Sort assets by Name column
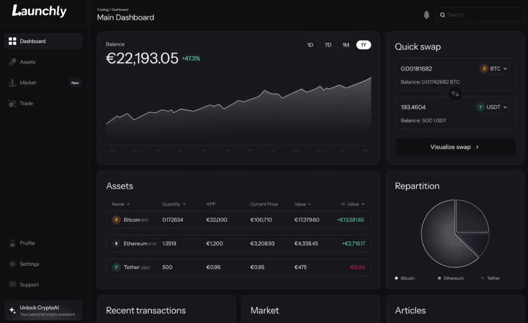 (x=120, y=204)
